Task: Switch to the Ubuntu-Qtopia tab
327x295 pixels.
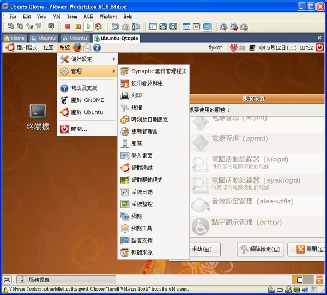Action: [x=116, y=38]
